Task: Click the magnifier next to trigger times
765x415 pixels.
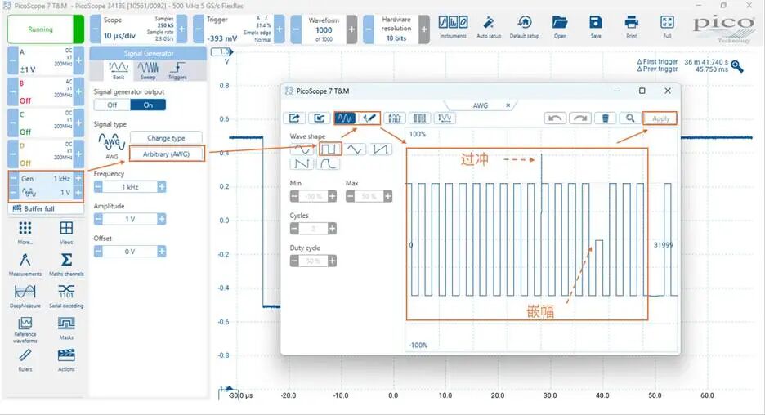Action: [x=737, y=66]
